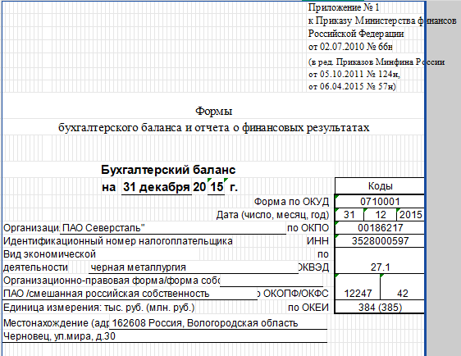
Task: Select the OKPO code cell 00186217
Action: (380, 228)
